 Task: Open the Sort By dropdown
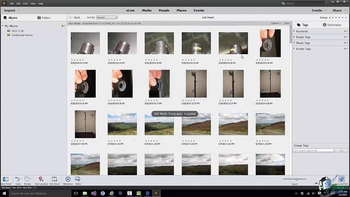coord(107,18)
